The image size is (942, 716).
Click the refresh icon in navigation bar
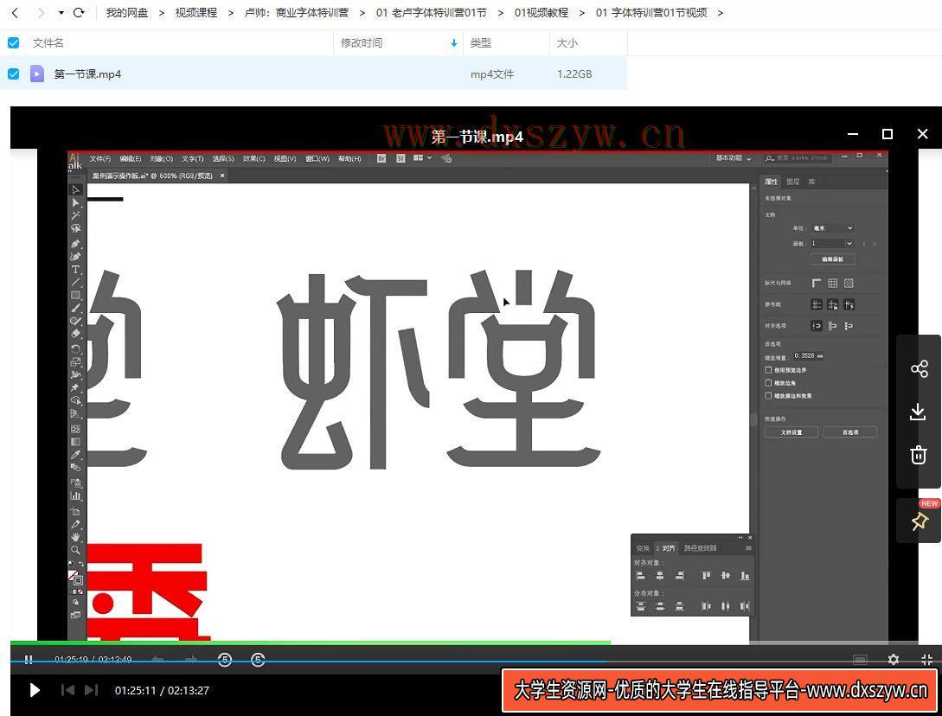point(79,13)
